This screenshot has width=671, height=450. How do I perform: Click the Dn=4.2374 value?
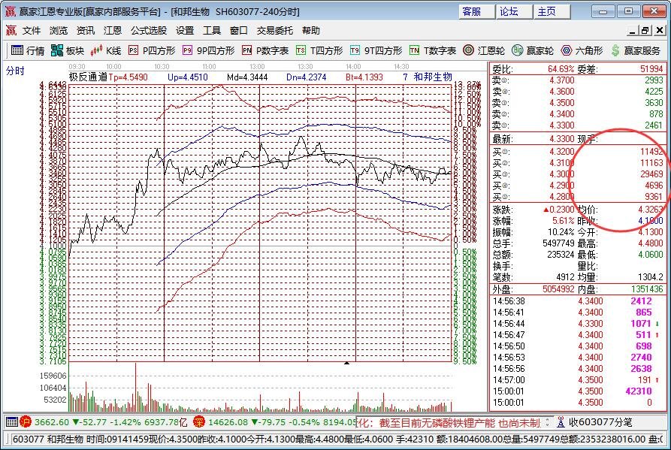(307, 77)
